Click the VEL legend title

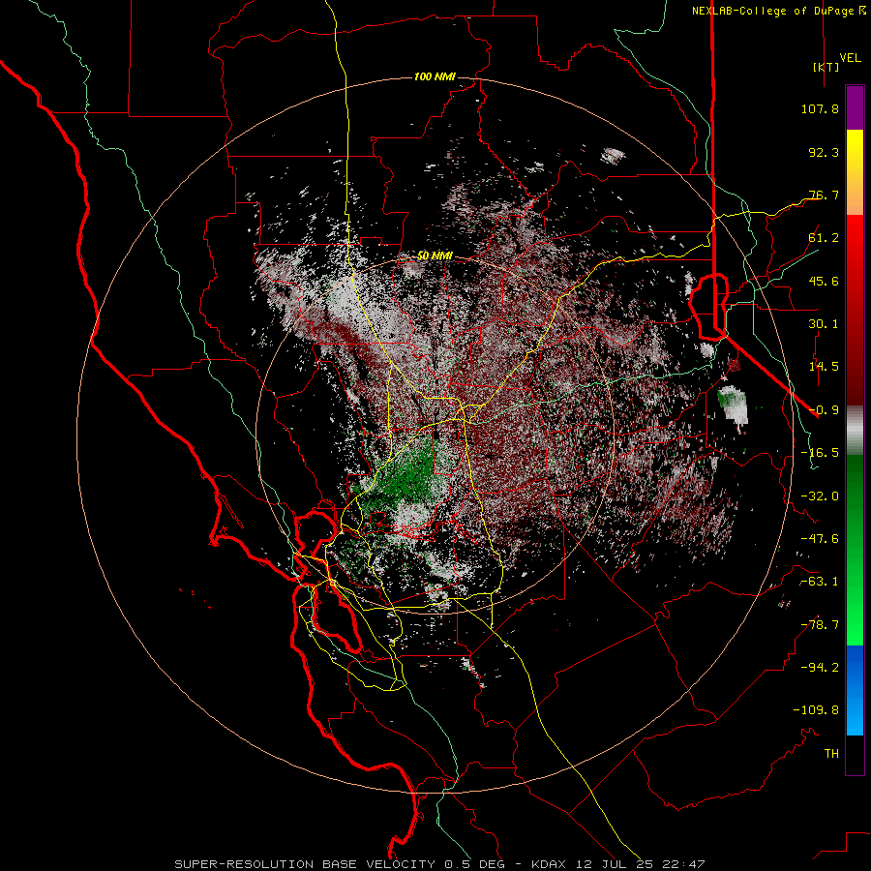tap(850, 58)
